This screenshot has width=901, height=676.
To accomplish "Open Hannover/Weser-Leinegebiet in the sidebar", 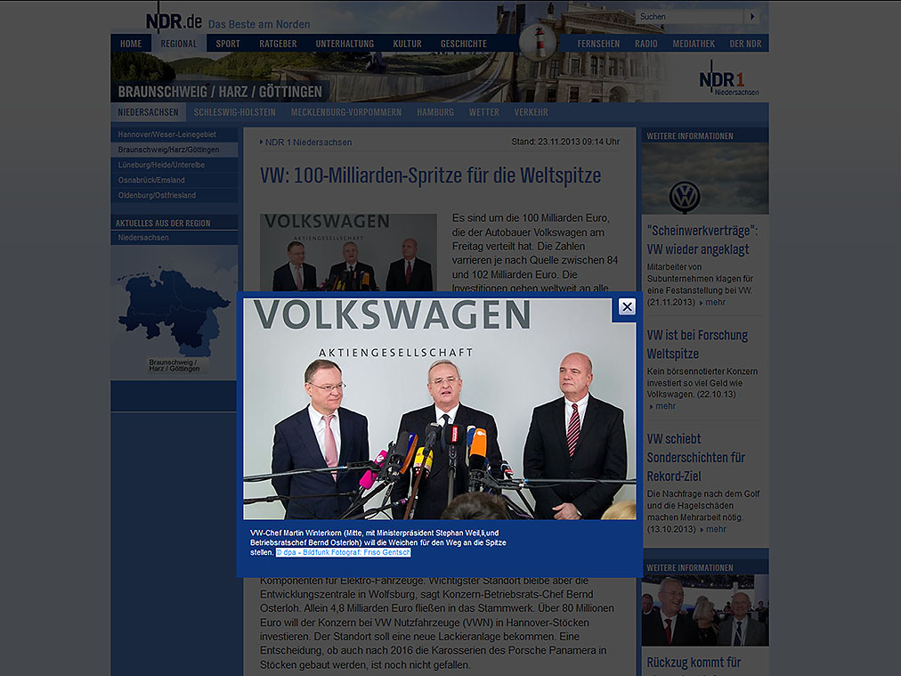I will tap(175, 134).
